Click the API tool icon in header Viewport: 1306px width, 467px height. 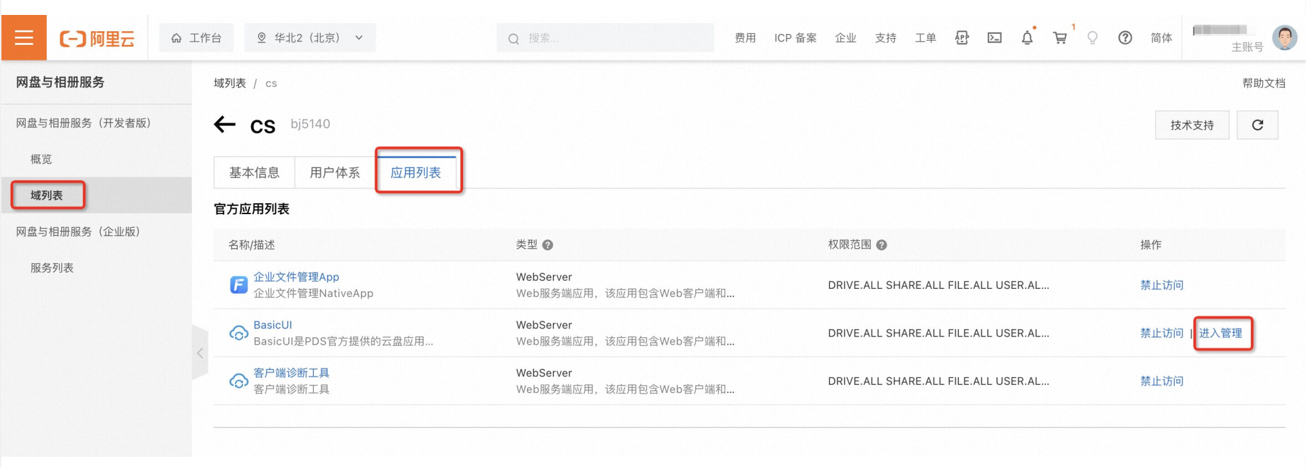click(961, 38)
